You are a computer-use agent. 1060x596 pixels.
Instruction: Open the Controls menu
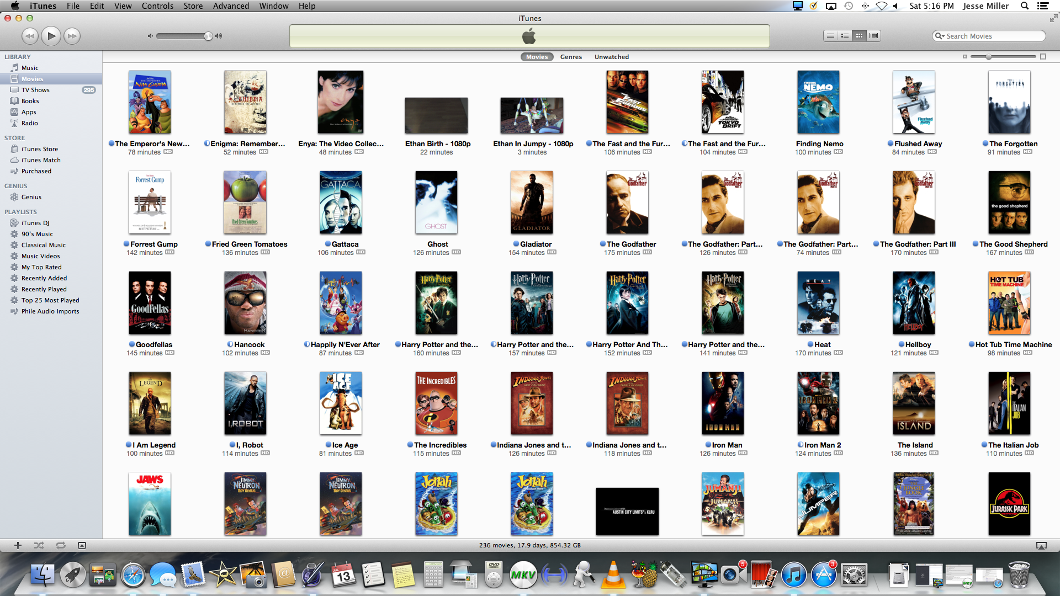coord(157,6)
